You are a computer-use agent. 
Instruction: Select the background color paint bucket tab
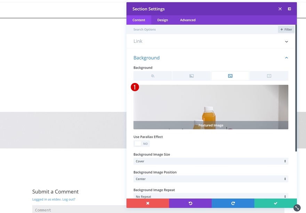click(153, 76)
